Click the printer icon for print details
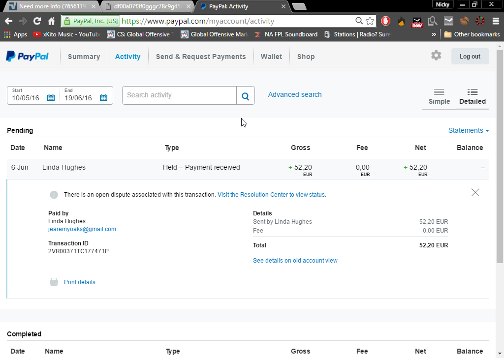Screen dimensions: 504x358 click(54, 282)
